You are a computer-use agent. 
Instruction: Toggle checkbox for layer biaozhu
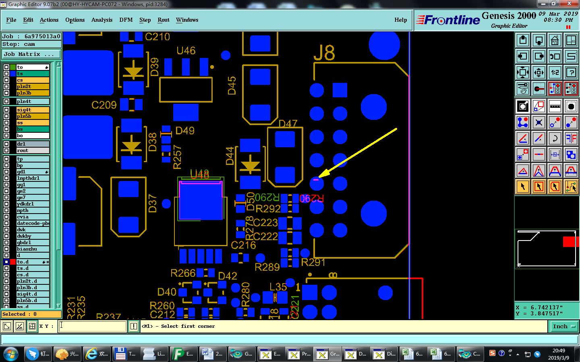(x=6, y=249)
